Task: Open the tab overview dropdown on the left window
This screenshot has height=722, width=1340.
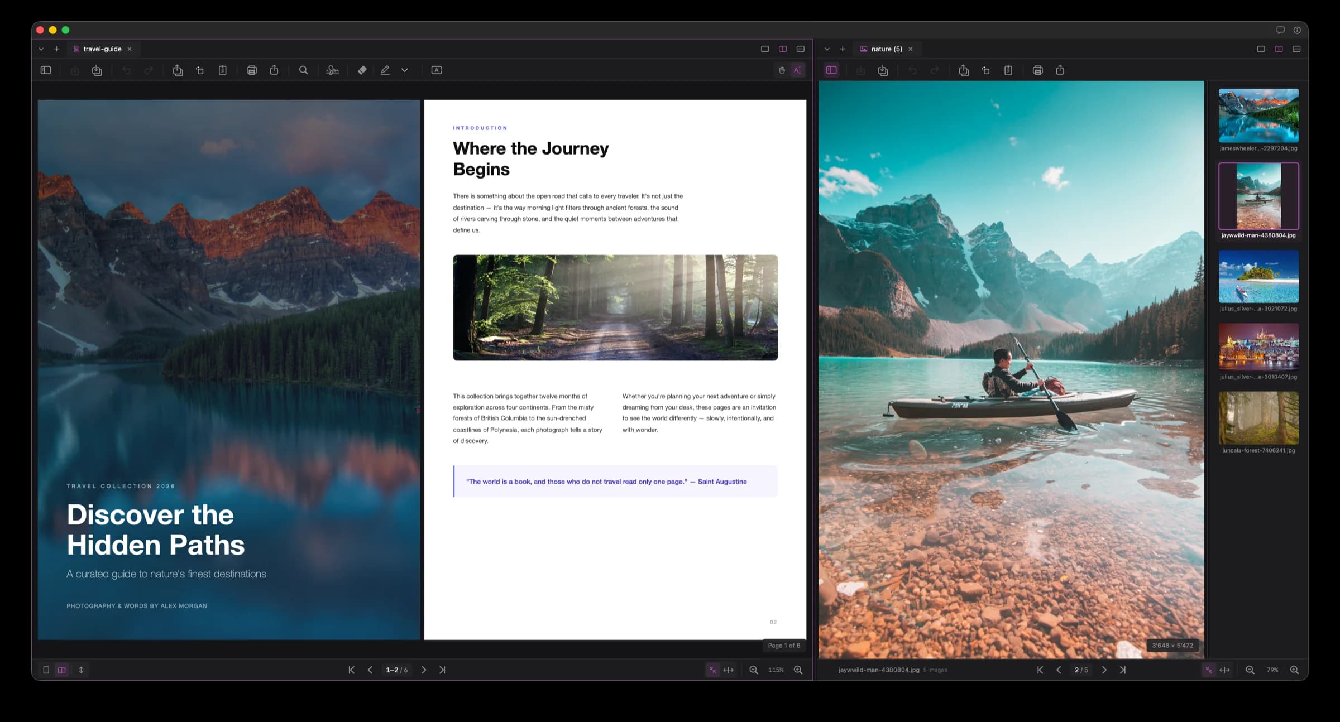Action: coord(41,49)
